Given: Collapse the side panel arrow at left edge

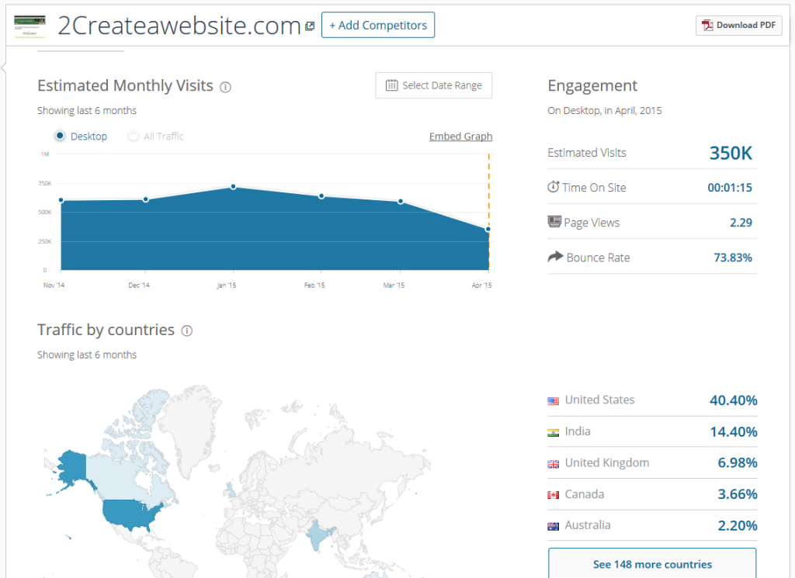Looking at the screenshot, I should [x=4, y=67].
